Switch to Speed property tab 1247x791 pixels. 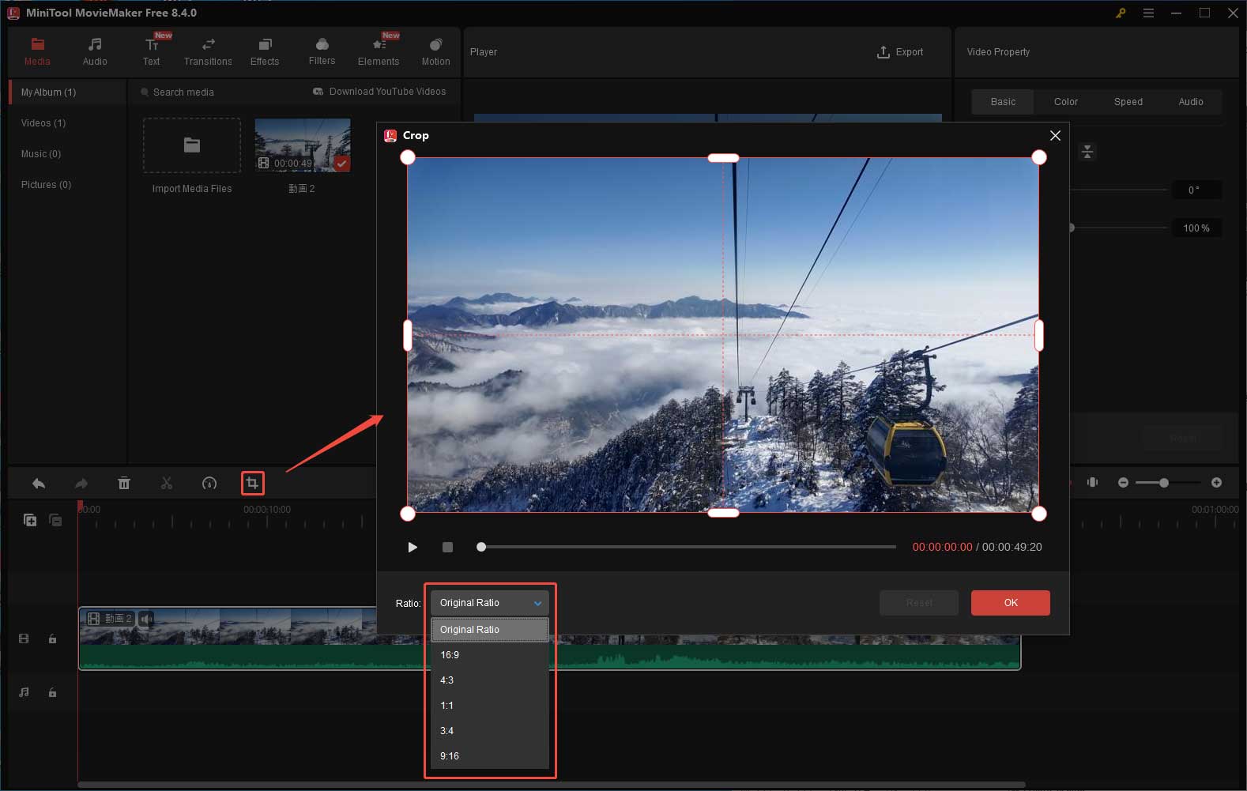(x=1128, y=102)
